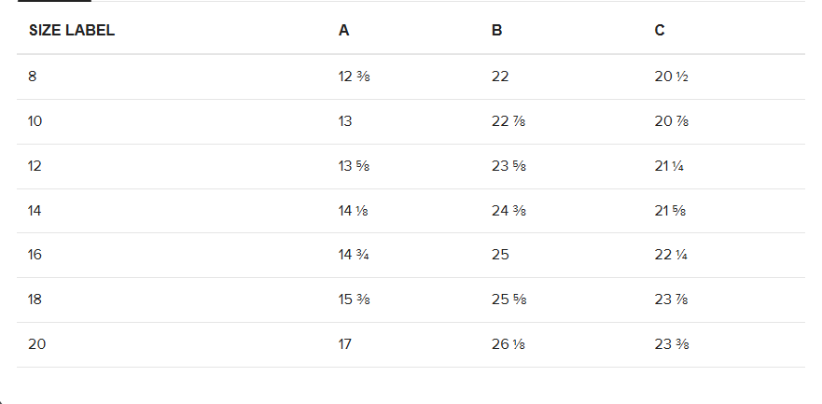Select the size 16 row label
The image size is (822, 404).
(x=35, y=255)
